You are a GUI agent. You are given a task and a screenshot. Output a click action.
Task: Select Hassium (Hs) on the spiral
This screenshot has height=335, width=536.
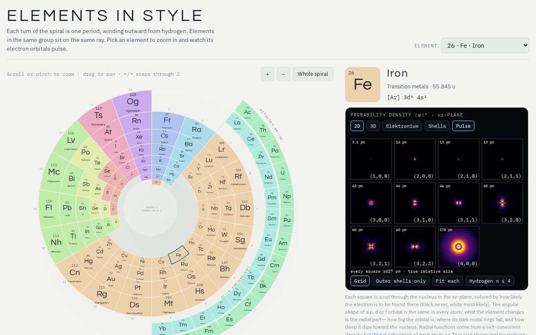click(200, 291)
